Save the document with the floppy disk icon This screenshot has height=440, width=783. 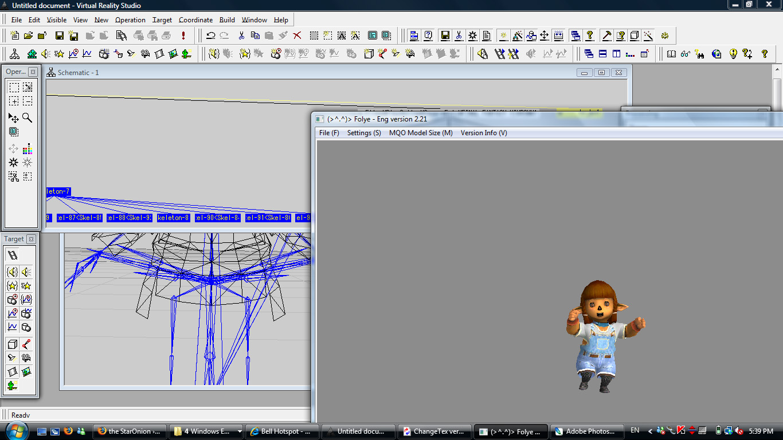(60, 36)
